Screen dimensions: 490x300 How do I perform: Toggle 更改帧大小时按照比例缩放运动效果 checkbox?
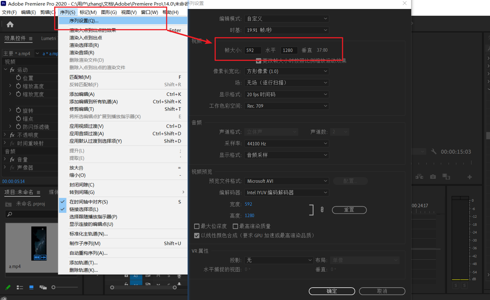tap(258, 61)
